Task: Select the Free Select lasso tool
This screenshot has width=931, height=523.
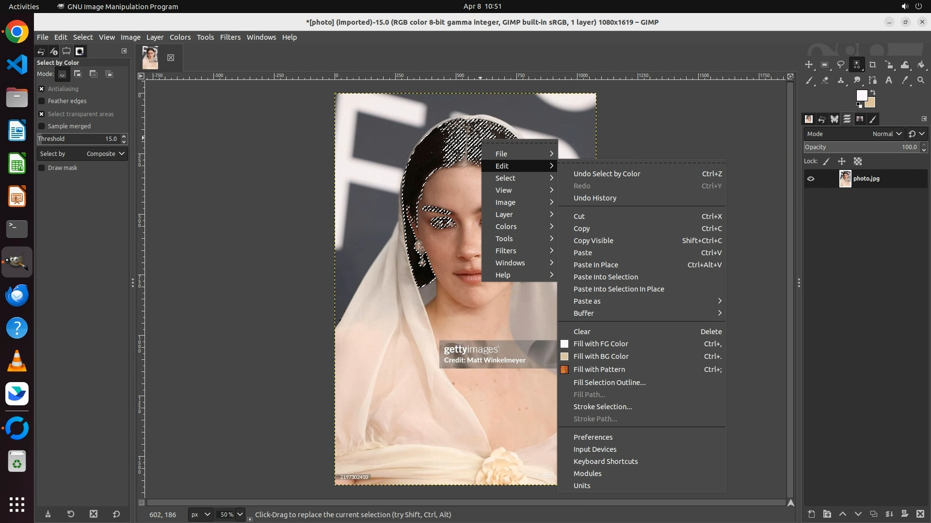Action: click(x=841, y=65)
